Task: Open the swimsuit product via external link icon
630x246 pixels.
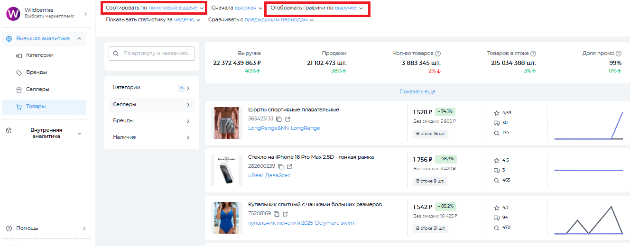Action: [285, 214]
